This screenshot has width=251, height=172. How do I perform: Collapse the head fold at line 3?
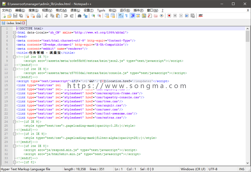point(15,37)
